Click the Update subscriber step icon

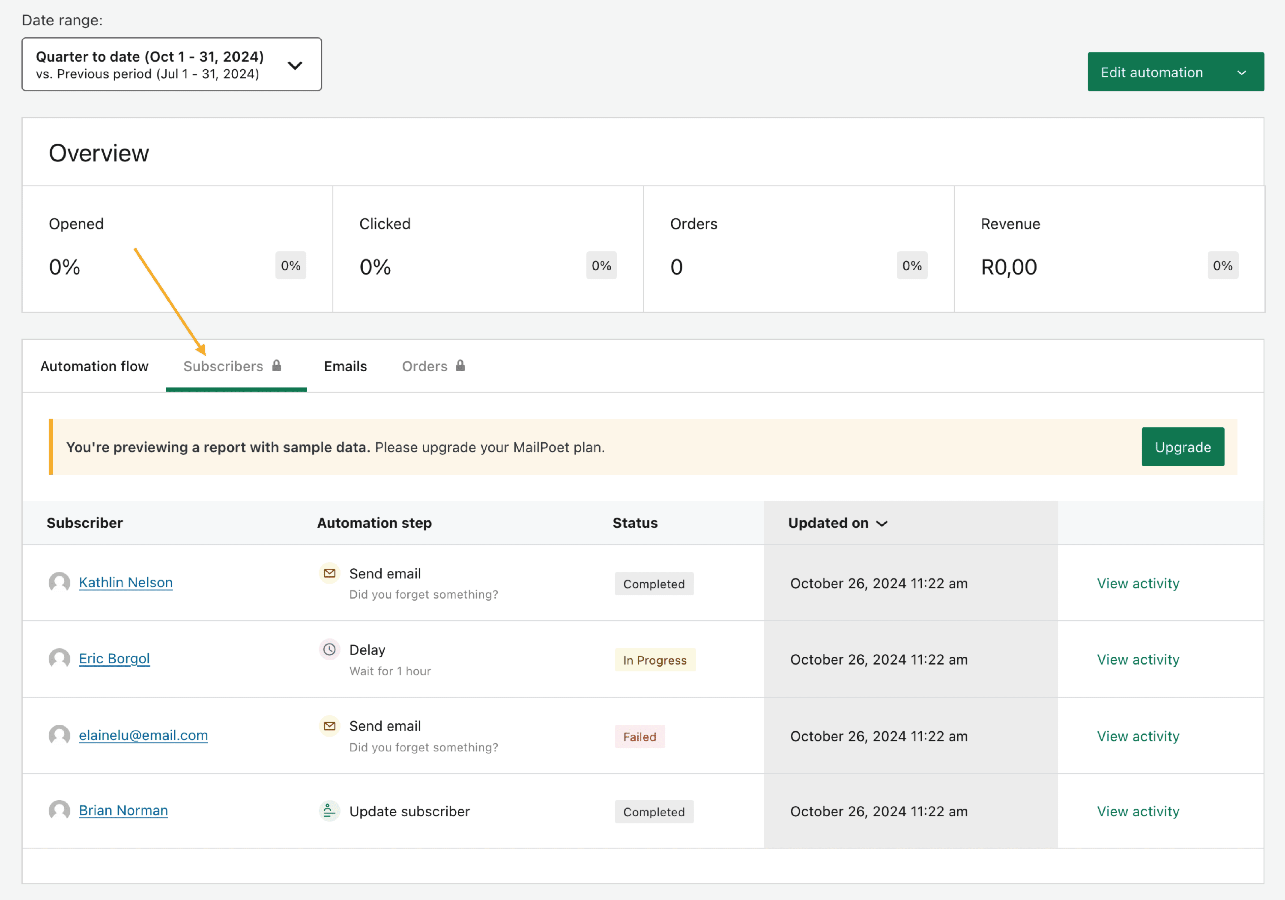(330, 811)
